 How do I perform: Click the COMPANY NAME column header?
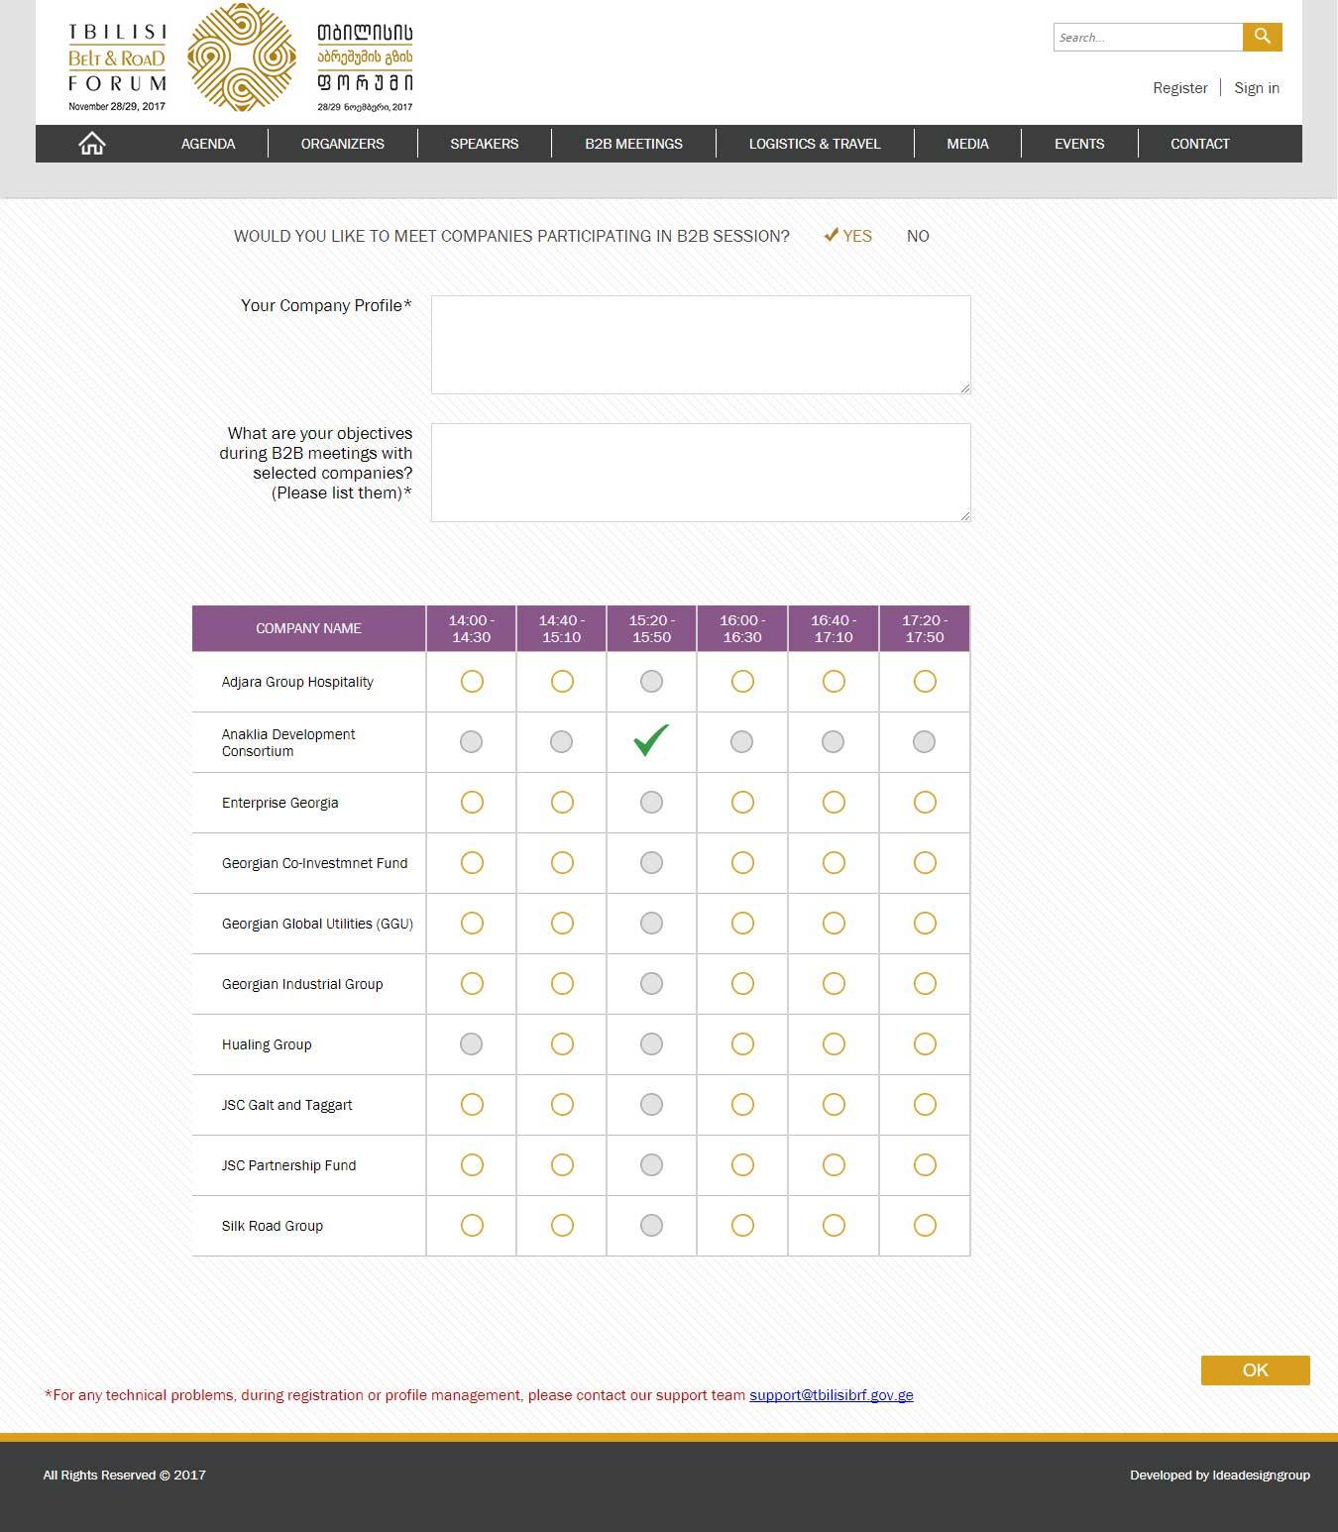coord(308,628)
